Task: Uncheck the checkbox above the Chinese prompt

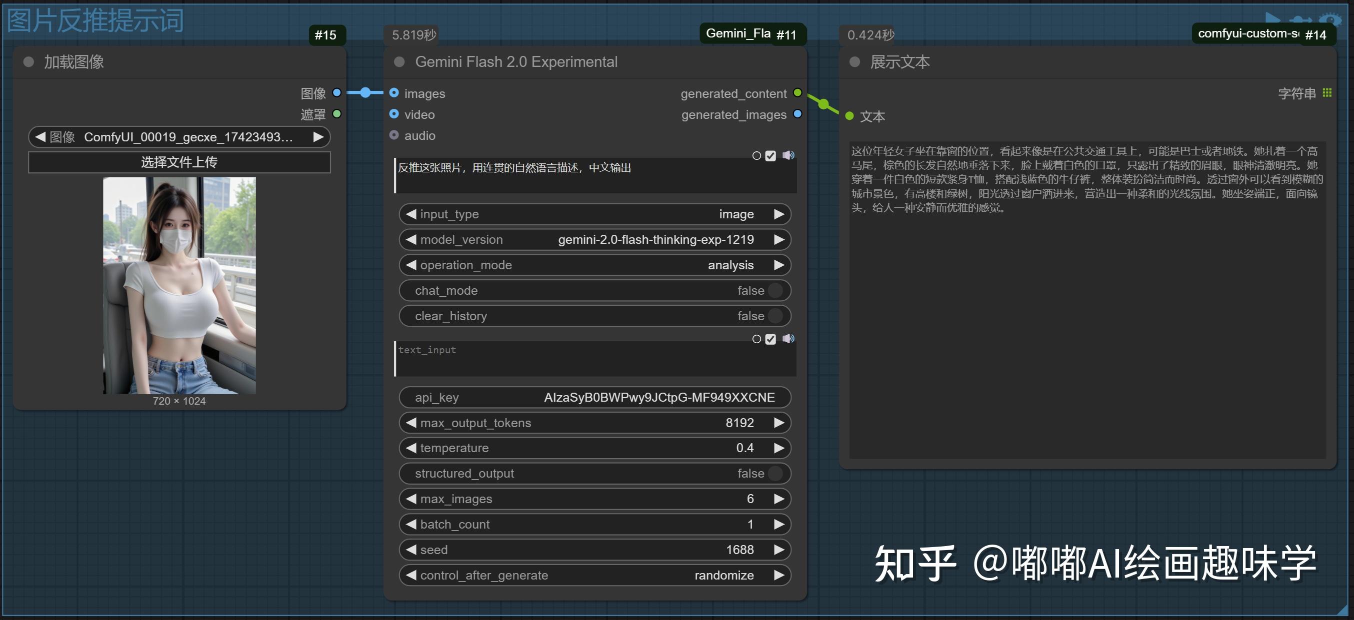Action: pos(770,155)
